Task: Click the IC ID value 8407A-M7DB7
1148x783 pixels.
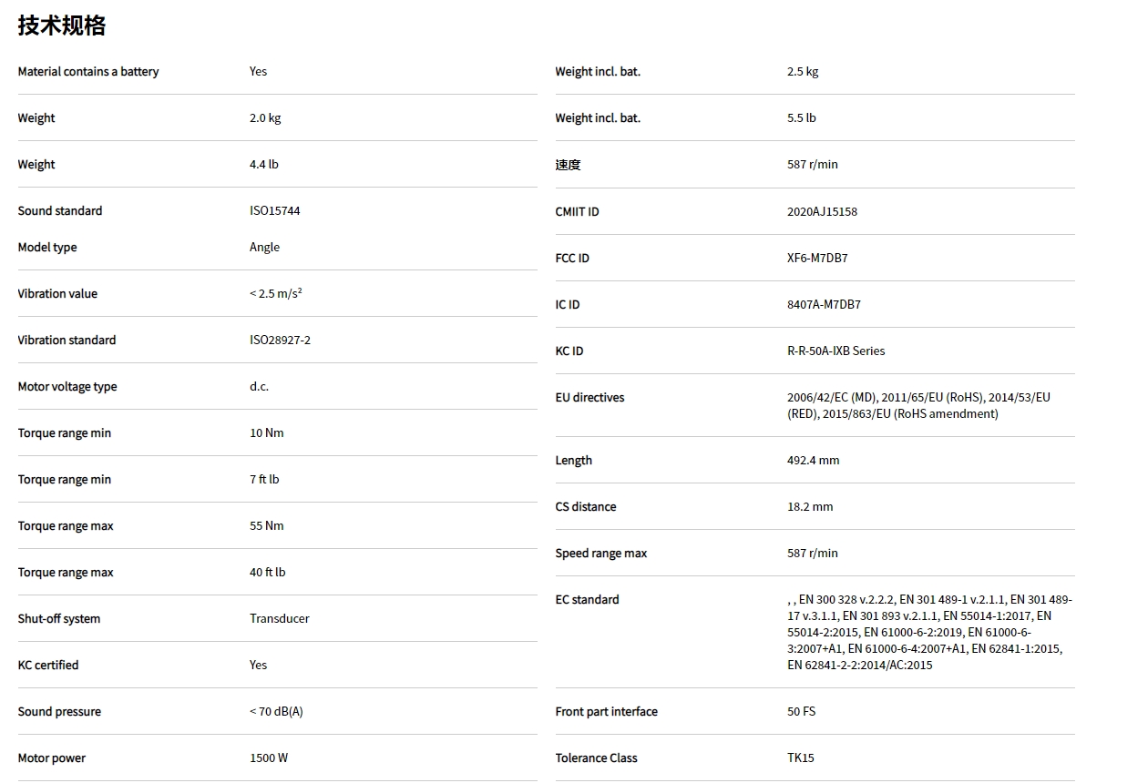Action: coord(824,305)
